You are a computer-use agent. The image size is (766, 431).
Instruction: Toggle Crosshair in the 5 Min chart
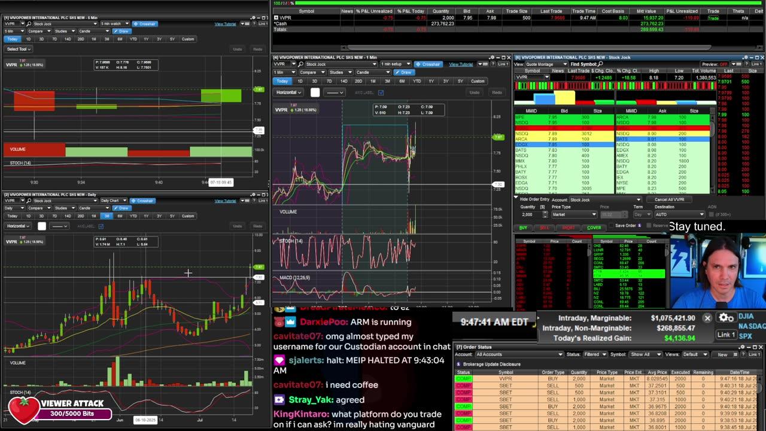pyautogui.click(x=144, y=24)
